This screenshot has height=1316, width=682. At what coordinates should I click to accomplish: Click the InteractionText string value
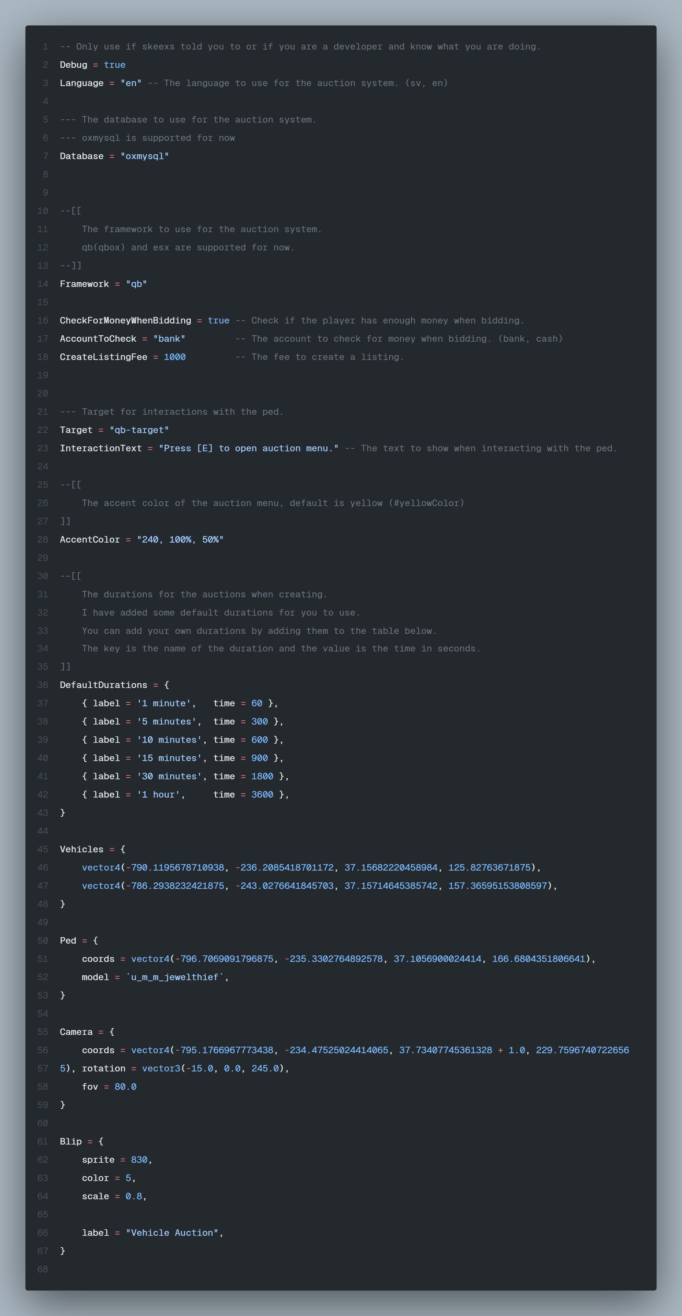pyautogui.click(x=249, y=448)
